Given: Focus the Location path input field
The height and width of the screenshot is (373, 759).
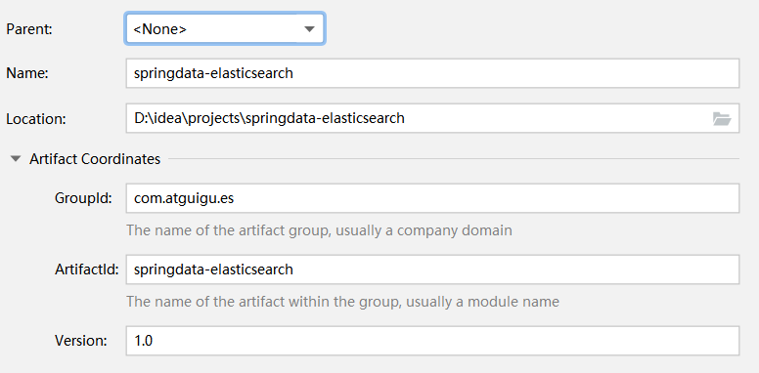Looking at the screenshot, I should tap(432, 118).
